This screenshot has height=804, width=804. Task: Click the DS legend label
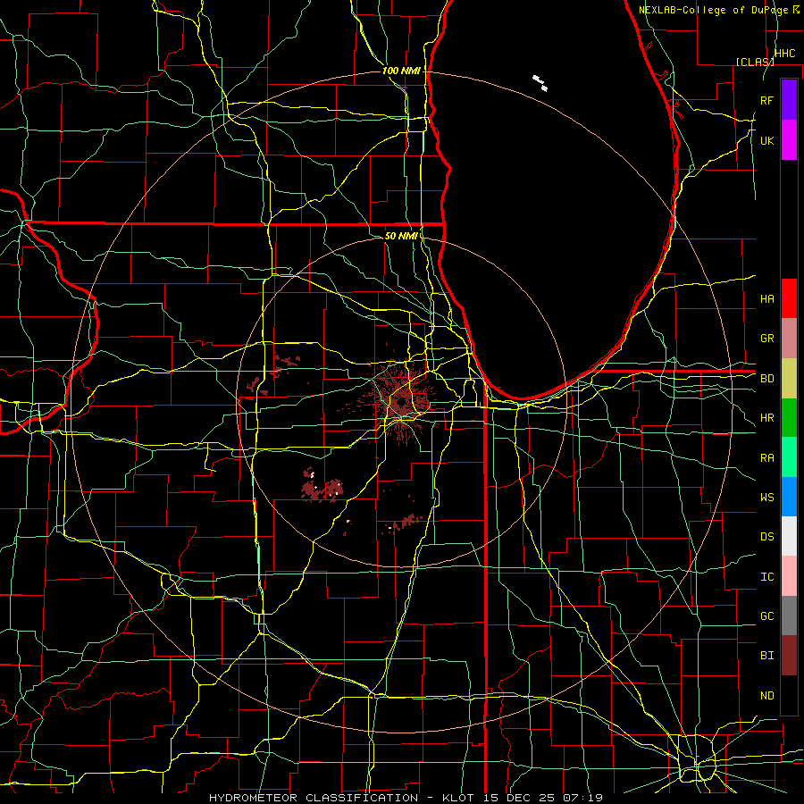tap(766, 537)
